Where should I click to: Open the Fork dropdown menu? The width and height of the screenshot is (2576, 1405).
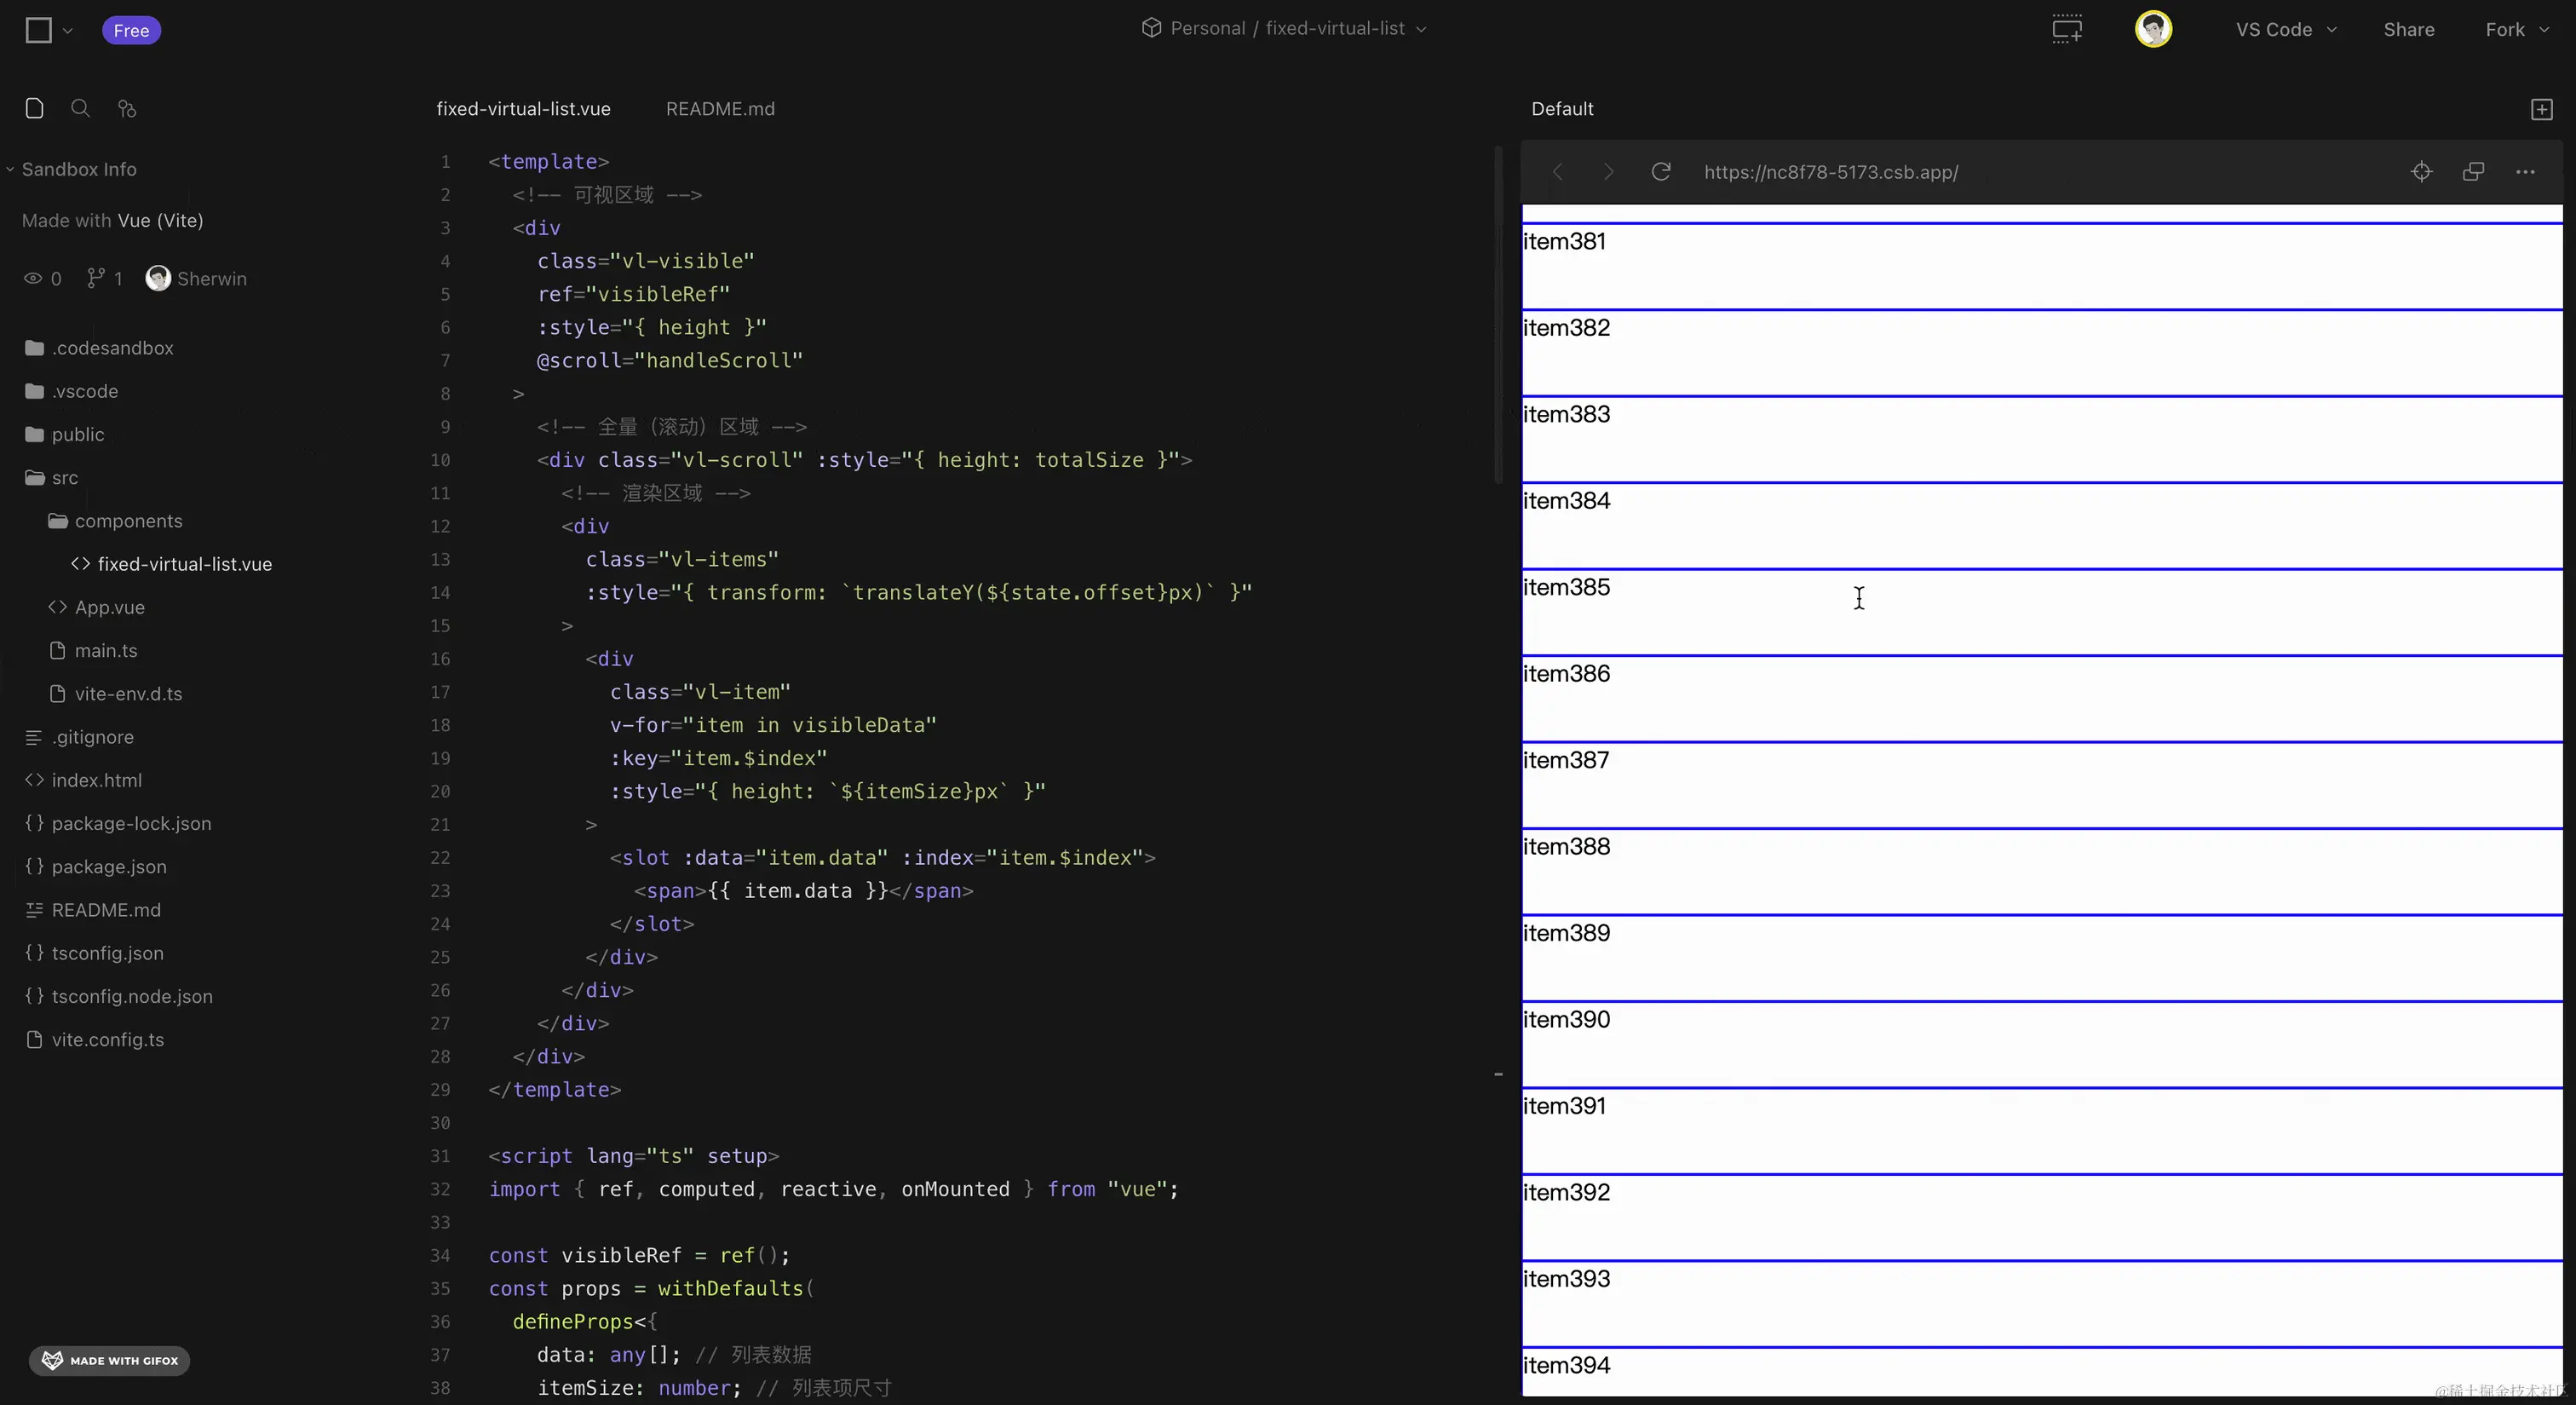(x=2516, y=30)
